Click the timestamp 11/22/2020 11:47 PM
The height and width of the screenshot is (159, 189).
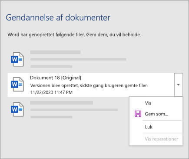click(51, 92)
